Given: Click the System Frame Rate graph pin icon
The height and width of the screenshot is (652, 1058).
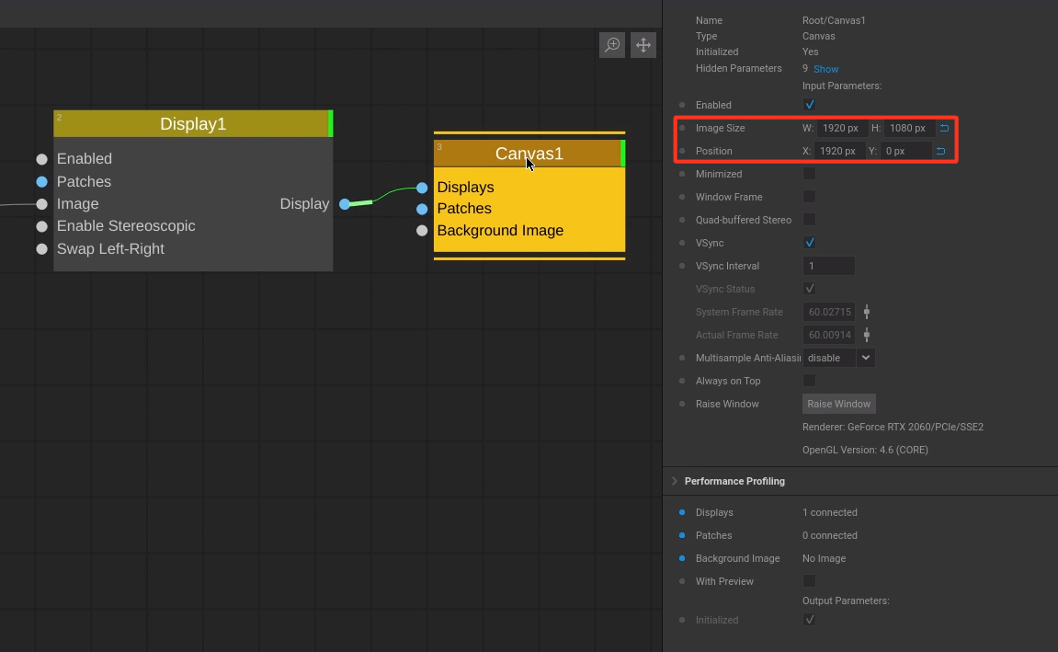Looking at the screenshot, I should pyautogui.click(x=867, y=312).
